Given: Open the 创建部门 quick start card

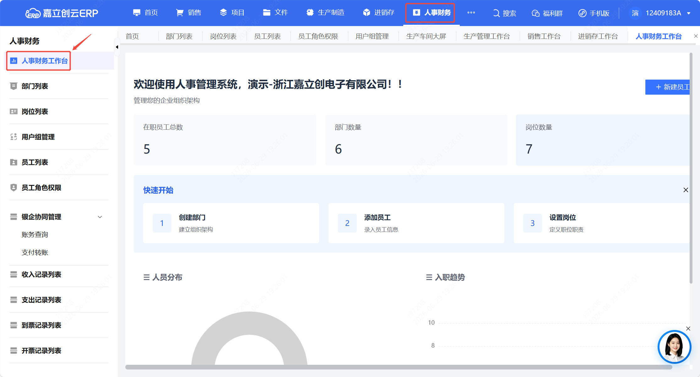Looking at the screenshot, I should coord(231,223).
